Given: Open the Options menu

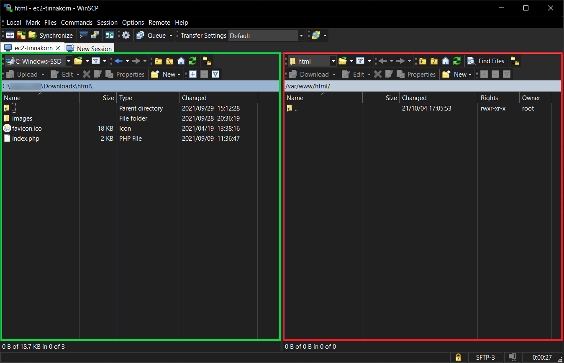Looking at the screenshot, I should pos(133,23).
